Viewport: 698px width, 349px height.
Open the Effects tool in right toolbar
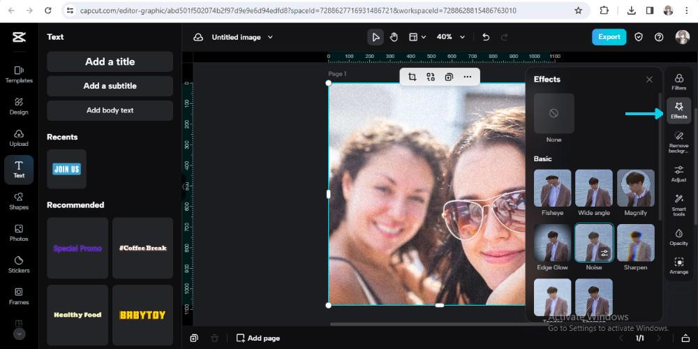coord(679,110)
